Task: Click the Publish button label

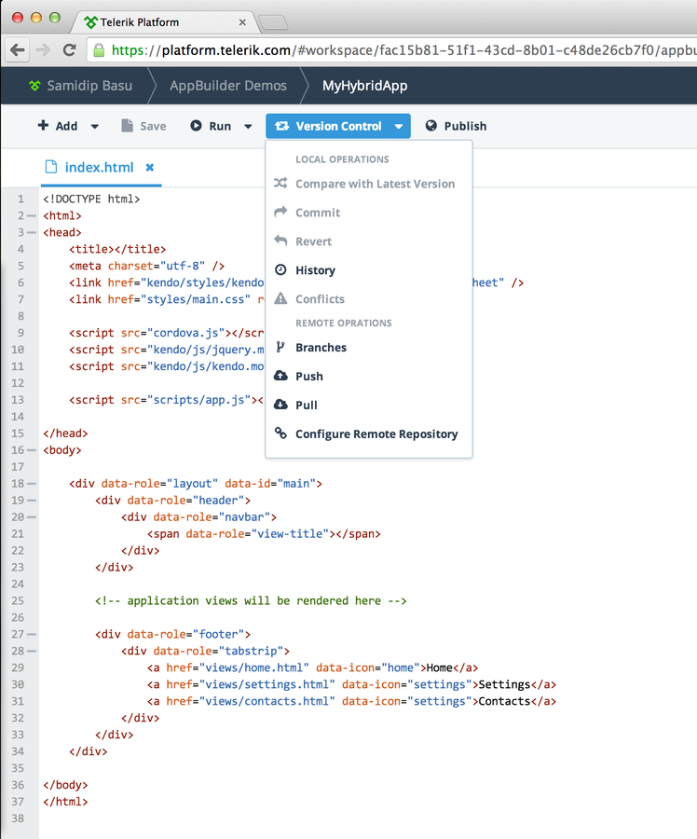Action: click(465, 126)
